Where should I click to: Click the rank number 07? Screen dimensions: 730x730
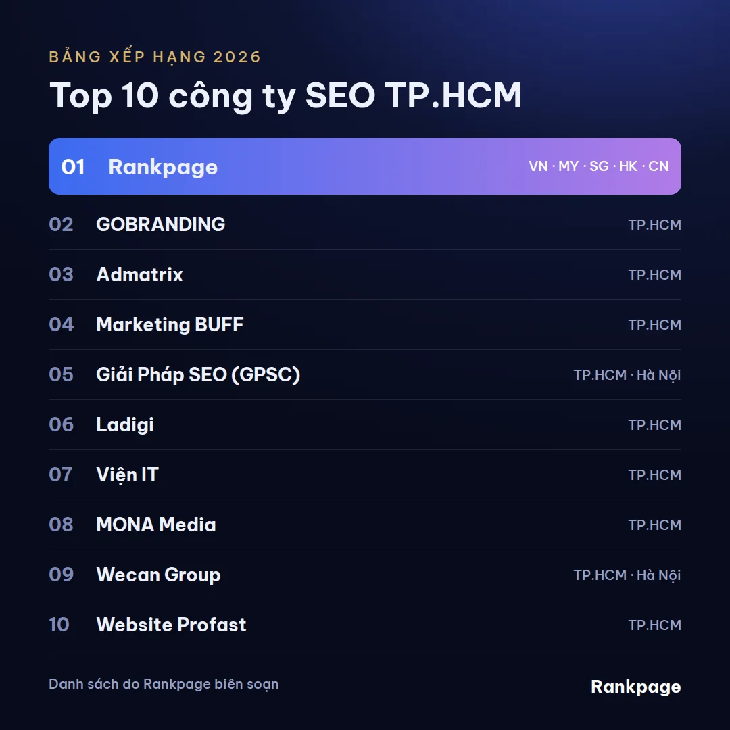tap(61, 474)
